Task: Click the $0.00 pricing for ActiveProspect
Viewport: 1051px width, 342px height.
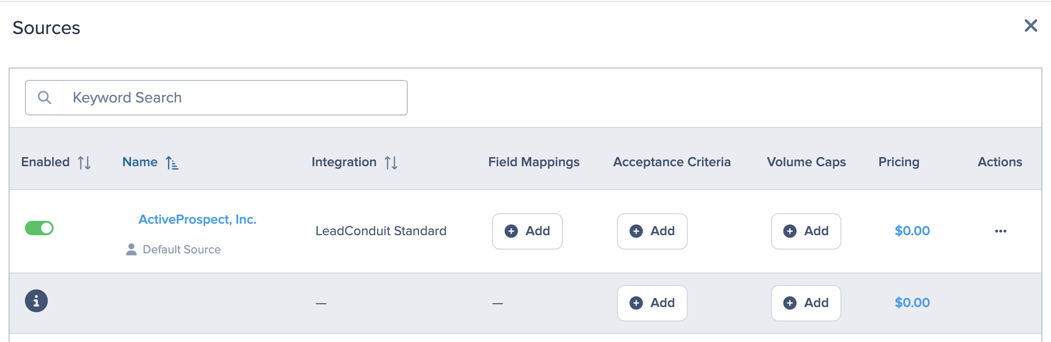Action: [912, 231]
